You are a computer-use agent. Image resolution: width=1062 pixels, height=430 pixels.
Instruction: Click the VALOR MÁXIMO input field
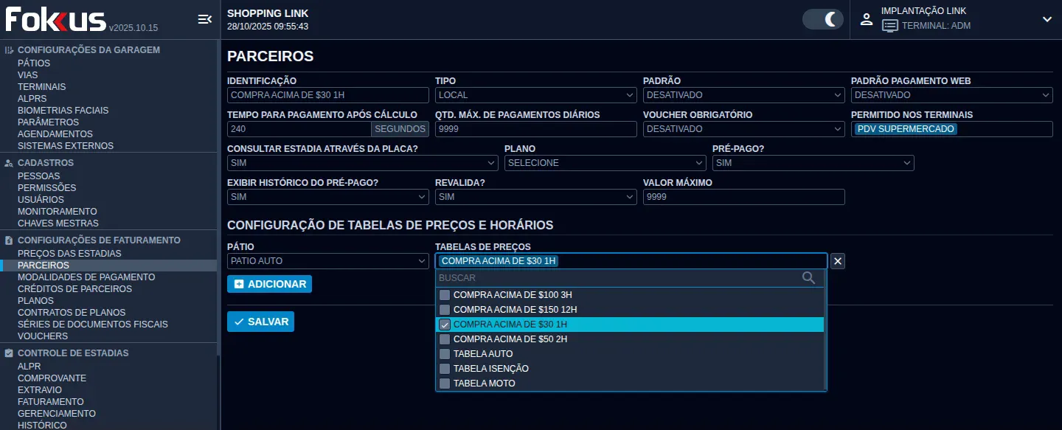743,197
